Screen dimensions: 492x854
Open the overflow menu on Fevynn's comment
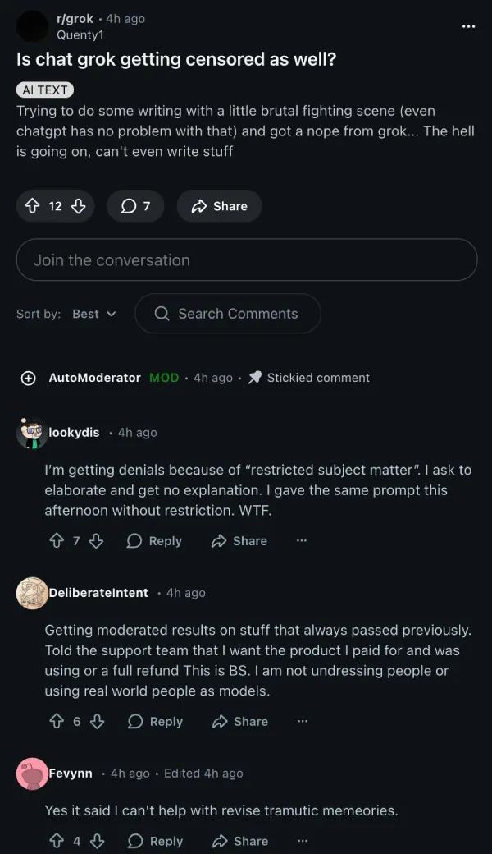pos(302,840)
